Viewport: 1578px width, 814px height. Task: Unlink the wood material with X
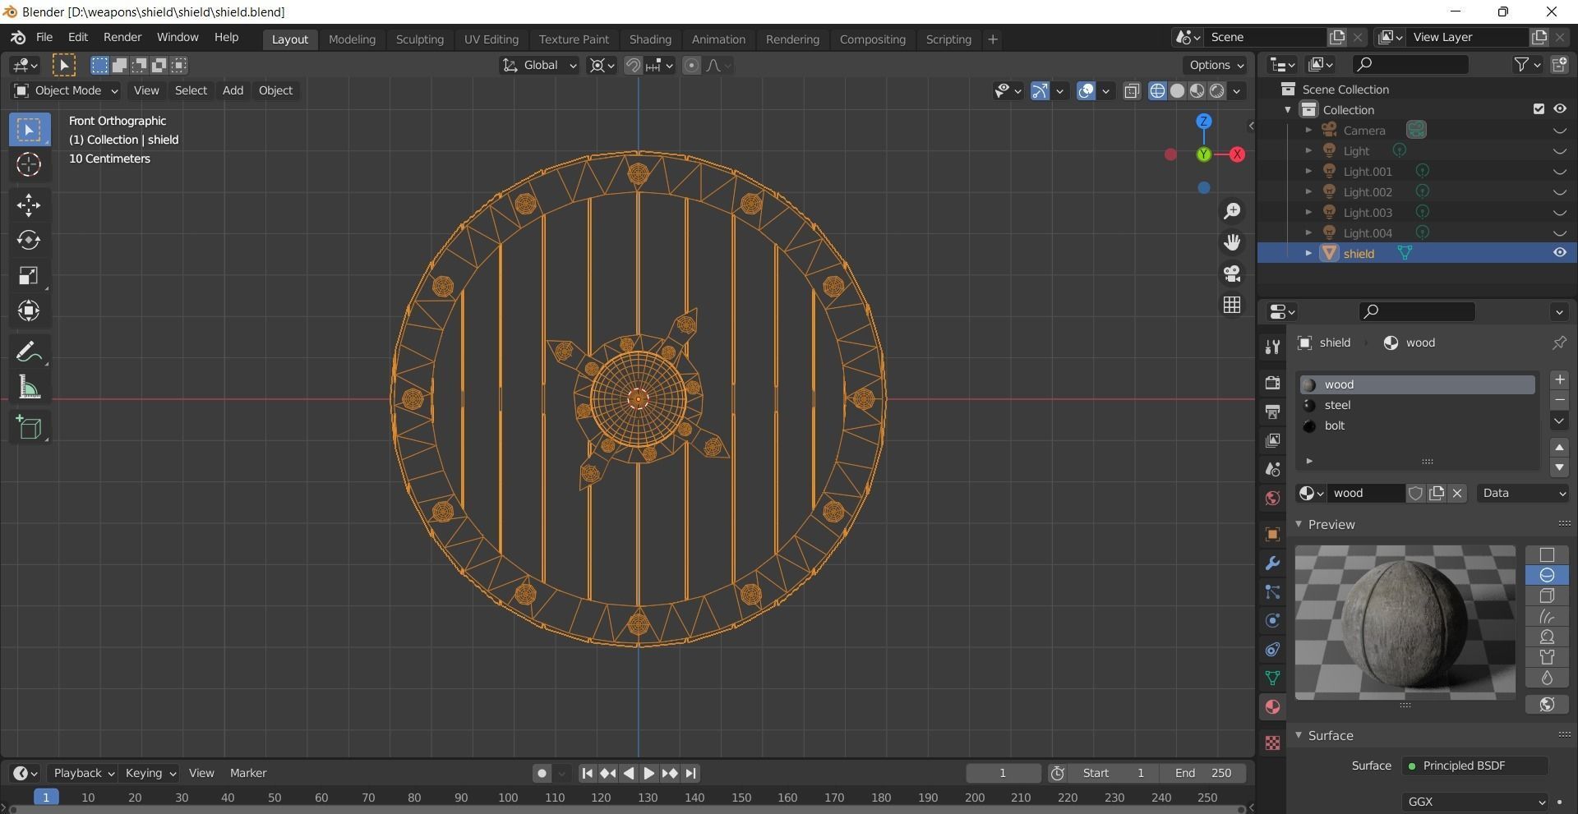pyautogui.click(x=1457, y=493)
